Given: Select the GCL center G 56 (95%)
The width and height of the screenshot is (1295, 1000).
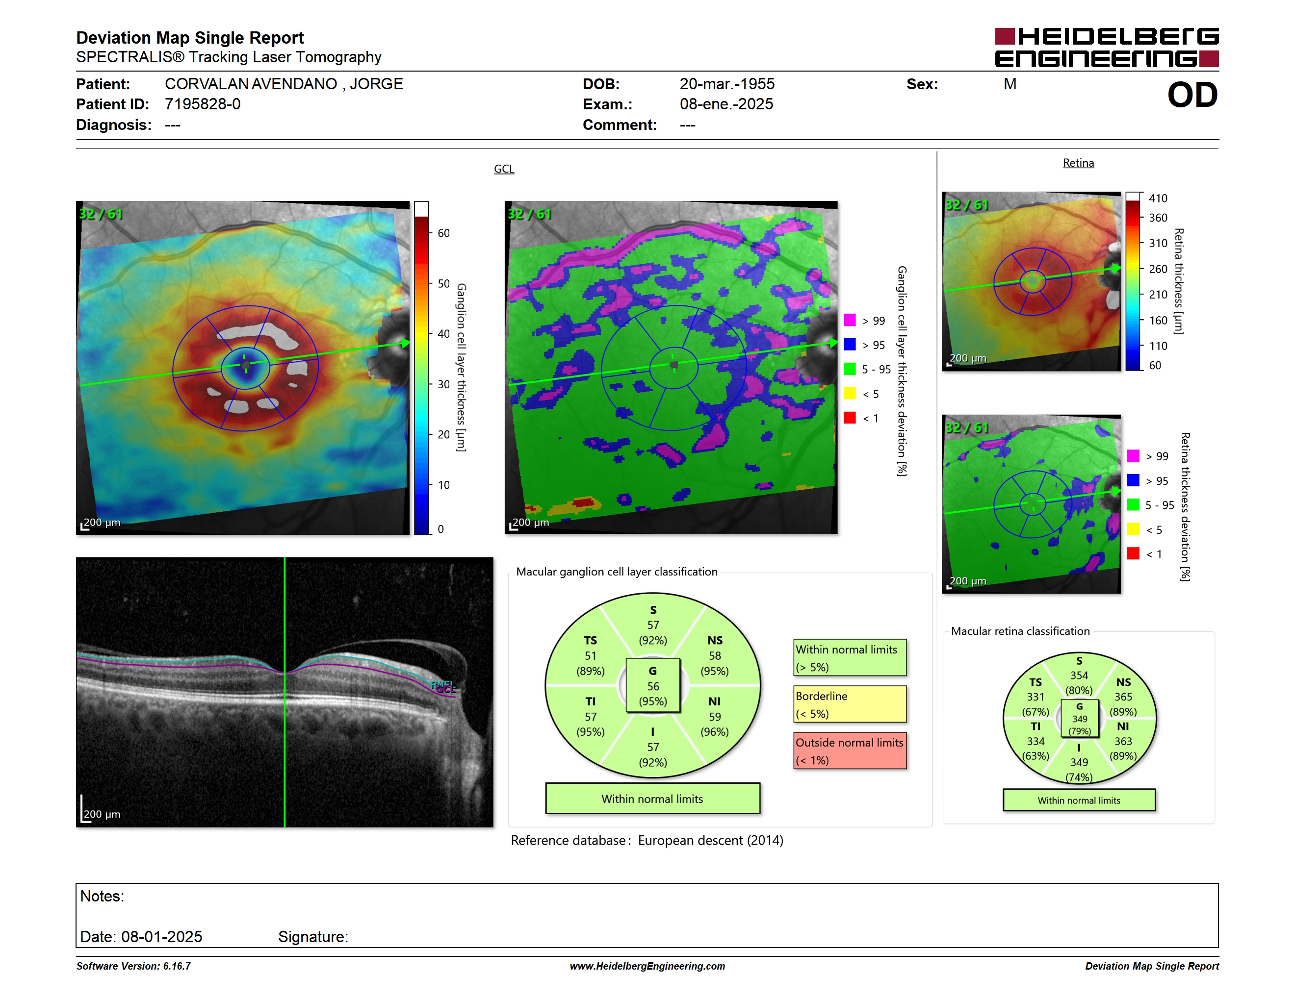Looking at the screenshot, I should (653, 686).
